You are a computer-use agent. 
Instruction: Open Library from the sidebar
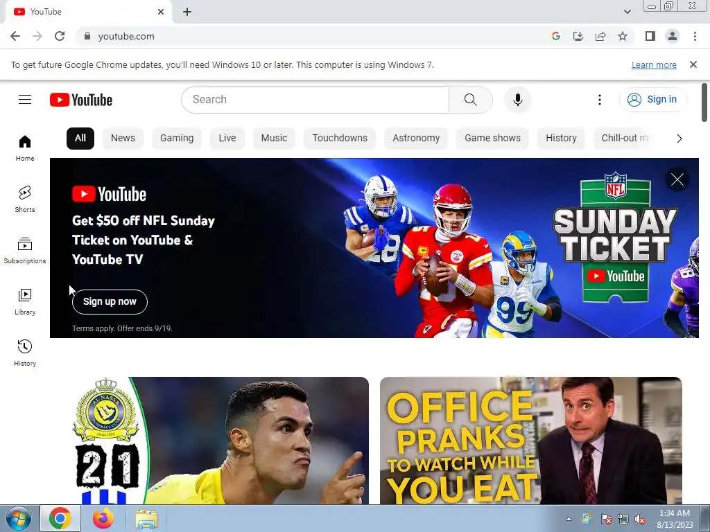tap(25, 302)
